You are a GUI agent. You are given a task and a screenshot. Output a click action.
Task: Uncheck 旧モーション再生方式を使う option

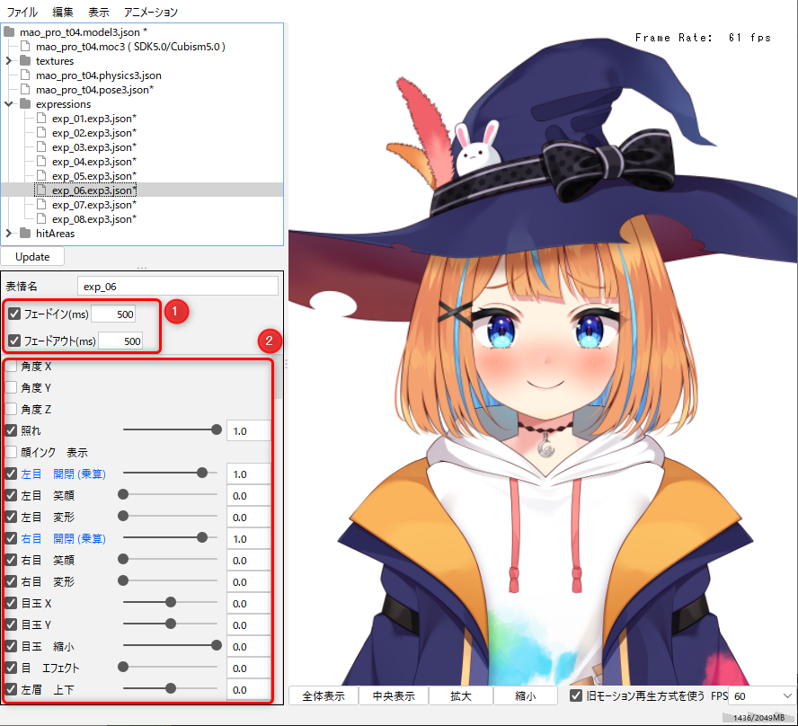576,696
